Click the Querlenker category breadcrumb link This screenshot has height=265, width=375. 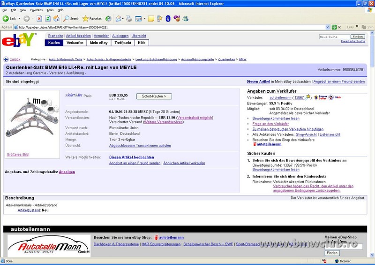(226, 59)
